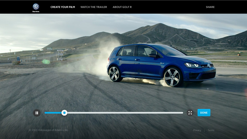Open the Privacy link
247x139 pixels.
pyautogui.click(x=197, y=130)
